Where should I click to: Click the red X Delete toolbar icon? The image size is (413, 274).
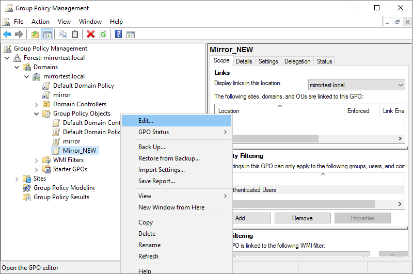(x=91, y=34)
